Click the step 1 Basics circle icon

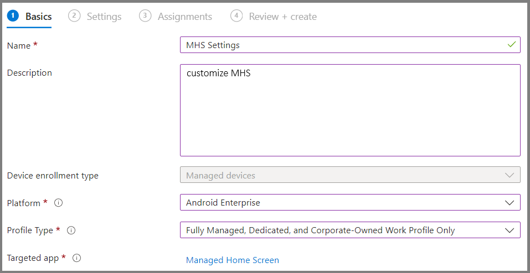(13, 16)
